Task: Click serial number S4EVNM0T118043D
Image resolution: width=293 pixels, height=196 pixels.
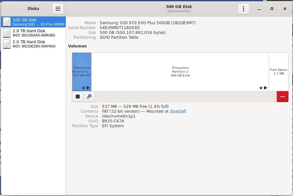Action: (x=119, y=27)
